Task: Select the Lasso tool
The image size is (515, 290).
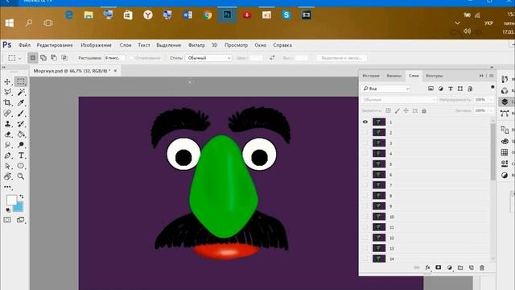Action: tap(7, 92)
